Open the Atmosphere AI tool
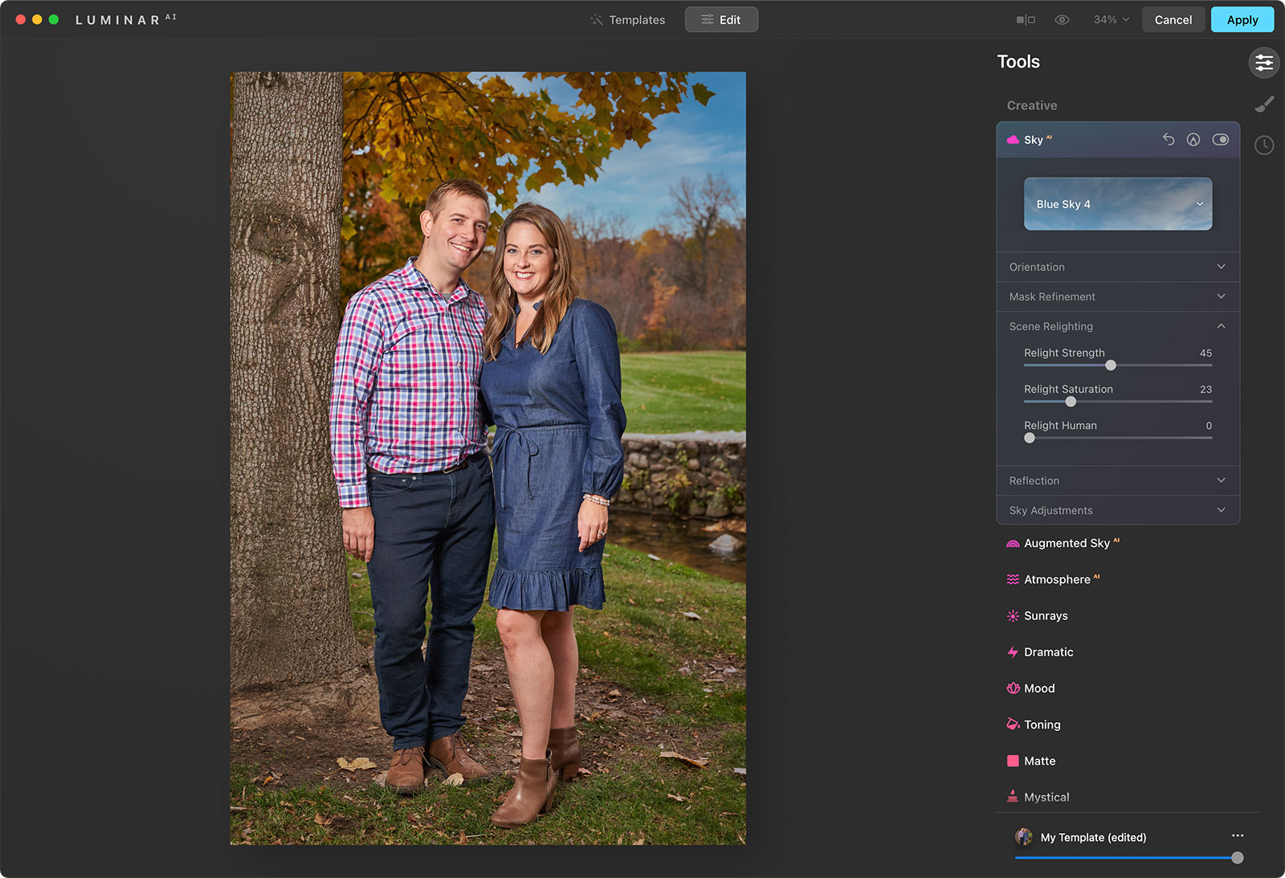 point(1056,580)
